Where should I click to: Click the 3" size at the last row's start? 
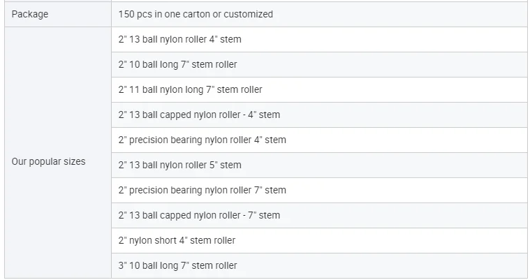(x=122, y=265)
